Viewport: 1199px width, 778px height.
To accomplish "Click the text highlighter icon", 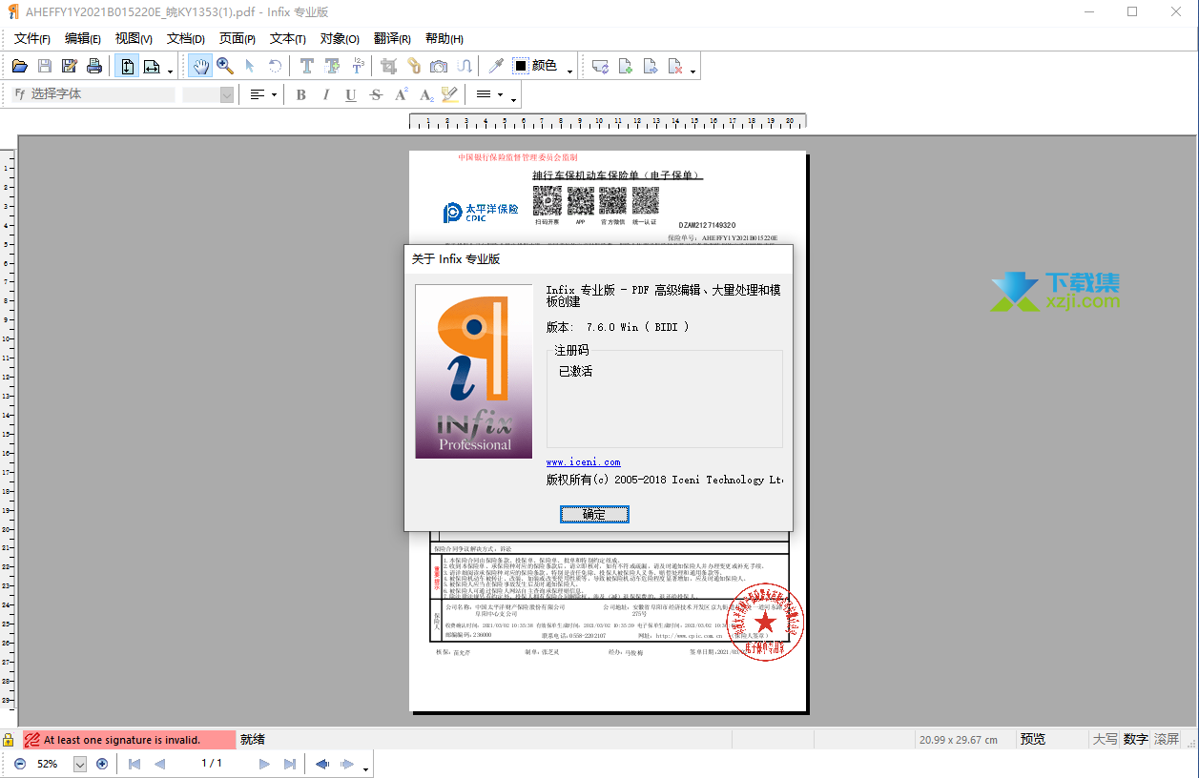I will coord(450,94).
